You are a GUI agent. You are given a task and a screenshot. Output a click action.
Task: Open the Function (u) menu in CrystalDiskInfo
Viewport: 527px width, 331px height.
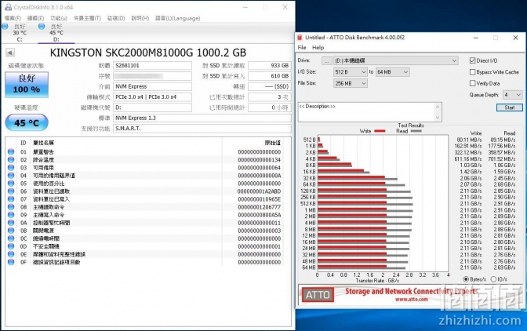click(59, 18)
